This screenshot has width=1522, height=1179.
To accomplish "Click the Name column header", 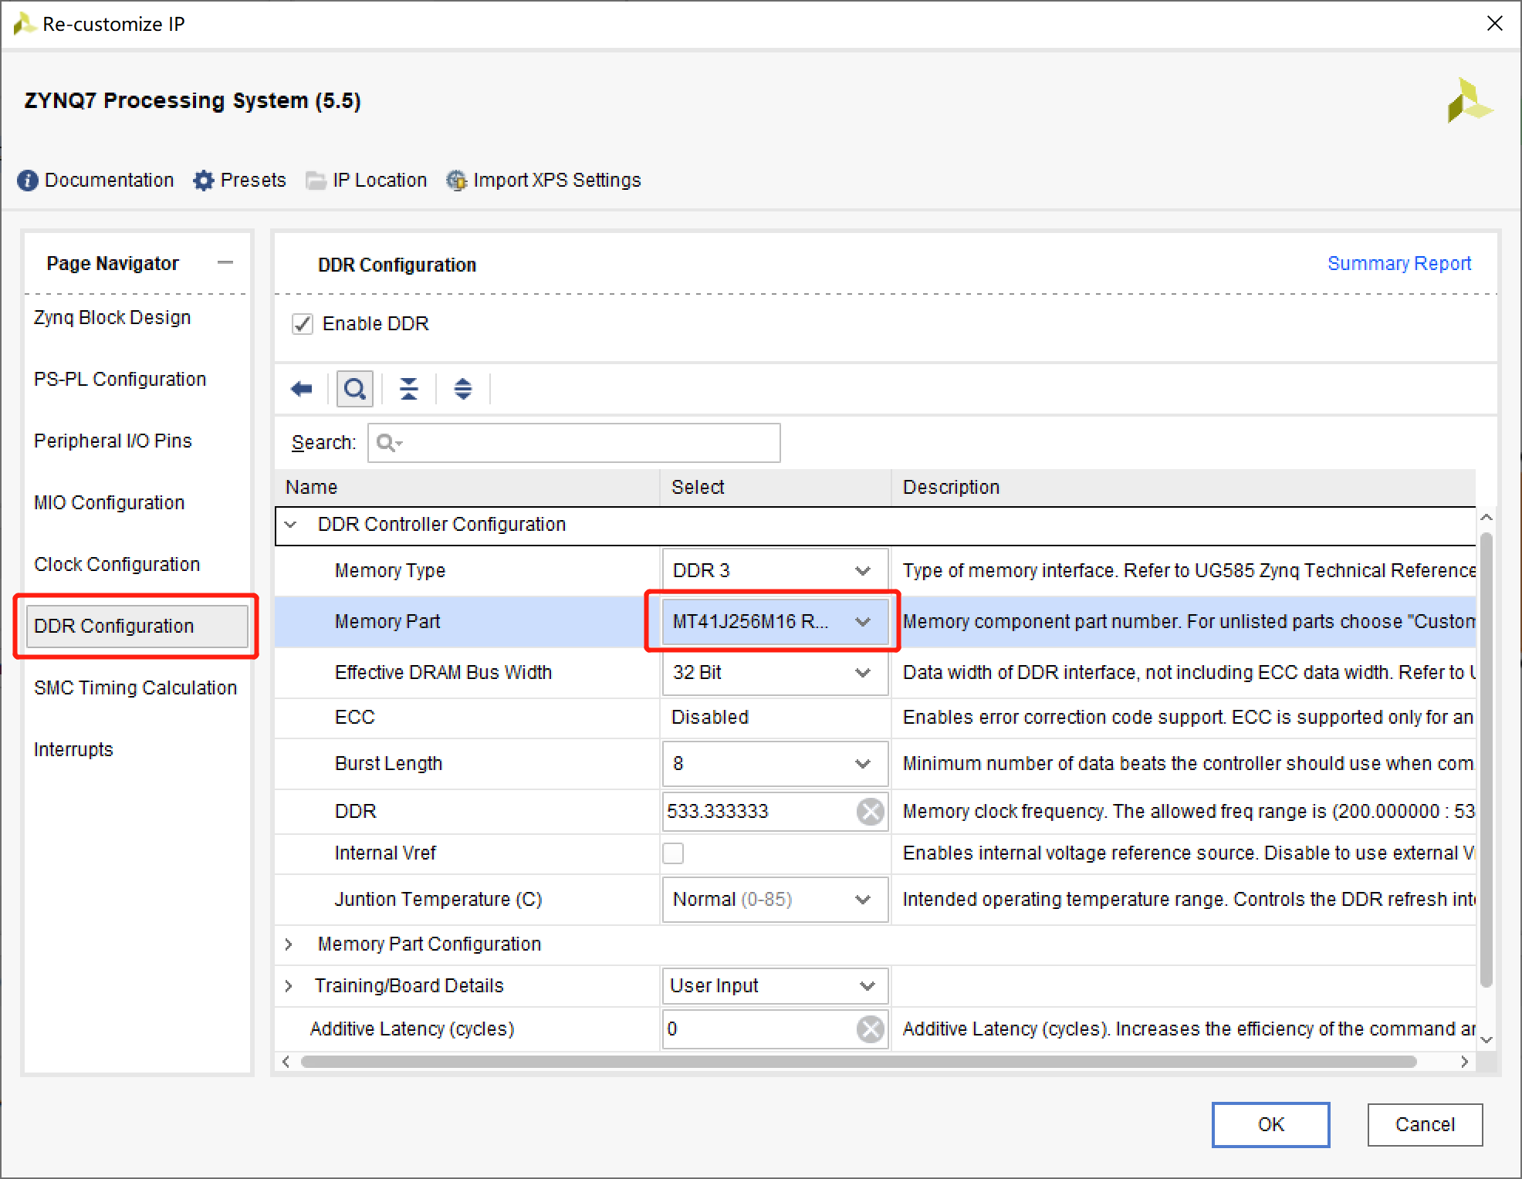I will pos(467,488).
